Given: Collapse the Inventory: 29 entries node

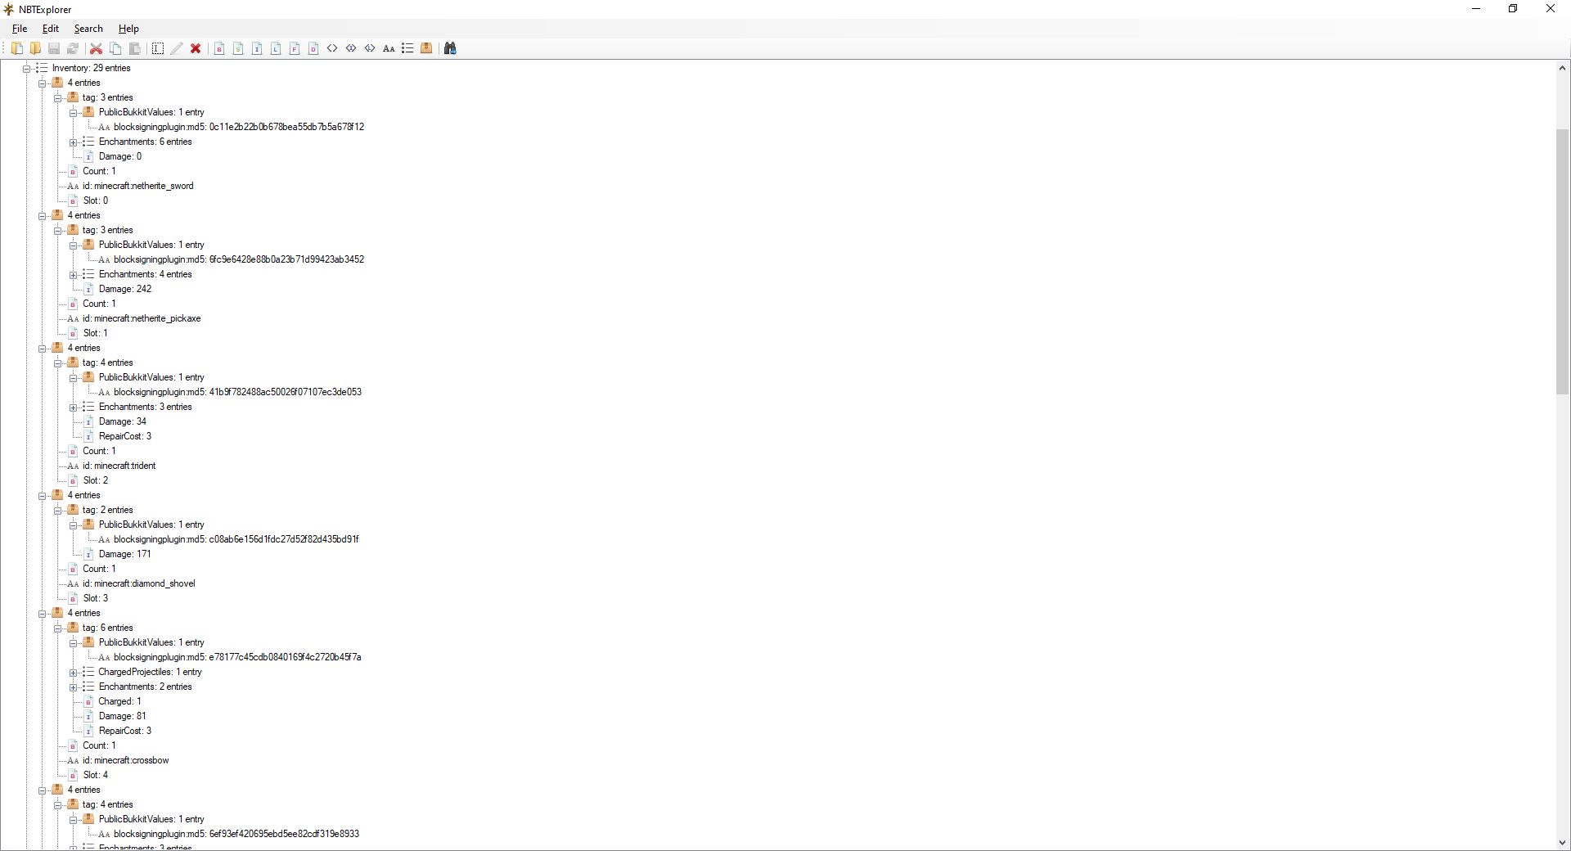Looking at the screenshot, I should 27,69.
